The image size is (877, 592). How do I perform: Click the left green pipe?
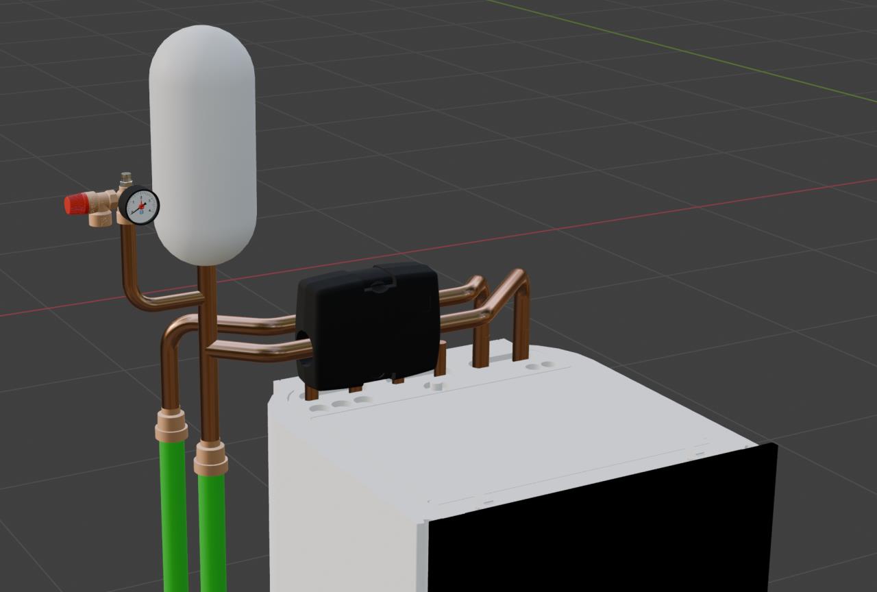pos(175,514)
